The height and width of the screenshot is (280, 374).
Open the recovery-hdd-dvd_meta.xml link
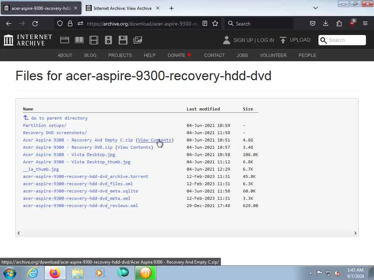tap(77, 198)
